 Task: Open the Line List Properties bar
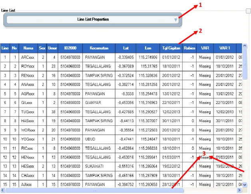point(93,20)
